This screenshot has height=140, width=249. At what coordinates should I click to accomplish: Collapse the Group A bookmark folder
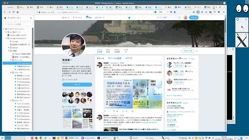point(11,60)
